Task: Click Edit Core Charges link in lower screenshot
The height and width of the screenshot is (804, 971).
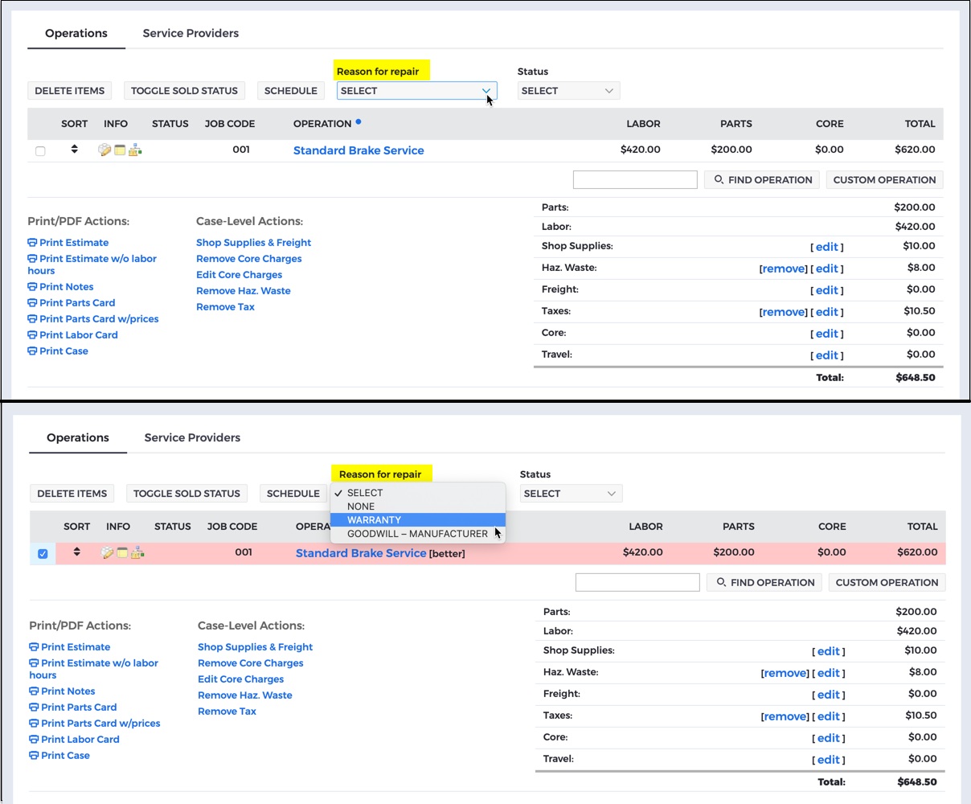Action: [241, 679]
